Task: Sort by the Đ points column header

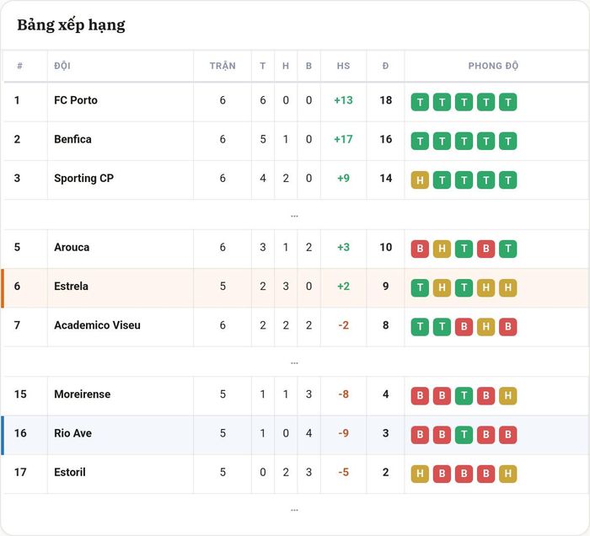Action: (x=385, y=66)
